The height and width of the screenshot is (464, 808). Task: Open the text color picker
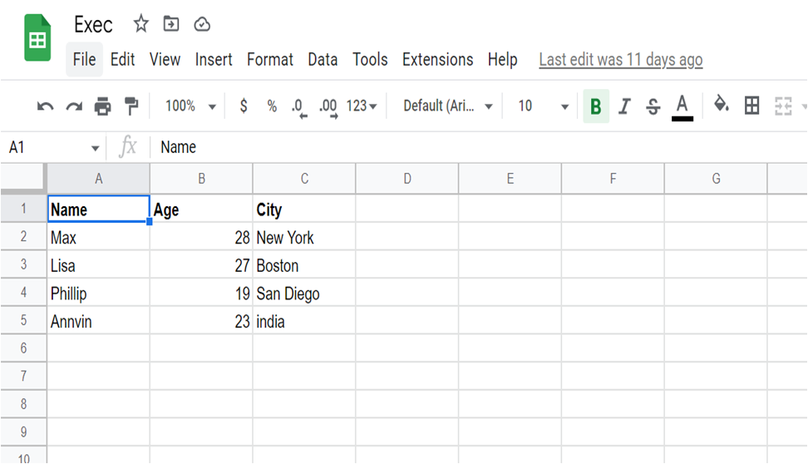682,107
